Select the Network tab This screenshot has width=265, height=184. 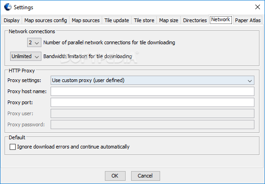[220, 20]
